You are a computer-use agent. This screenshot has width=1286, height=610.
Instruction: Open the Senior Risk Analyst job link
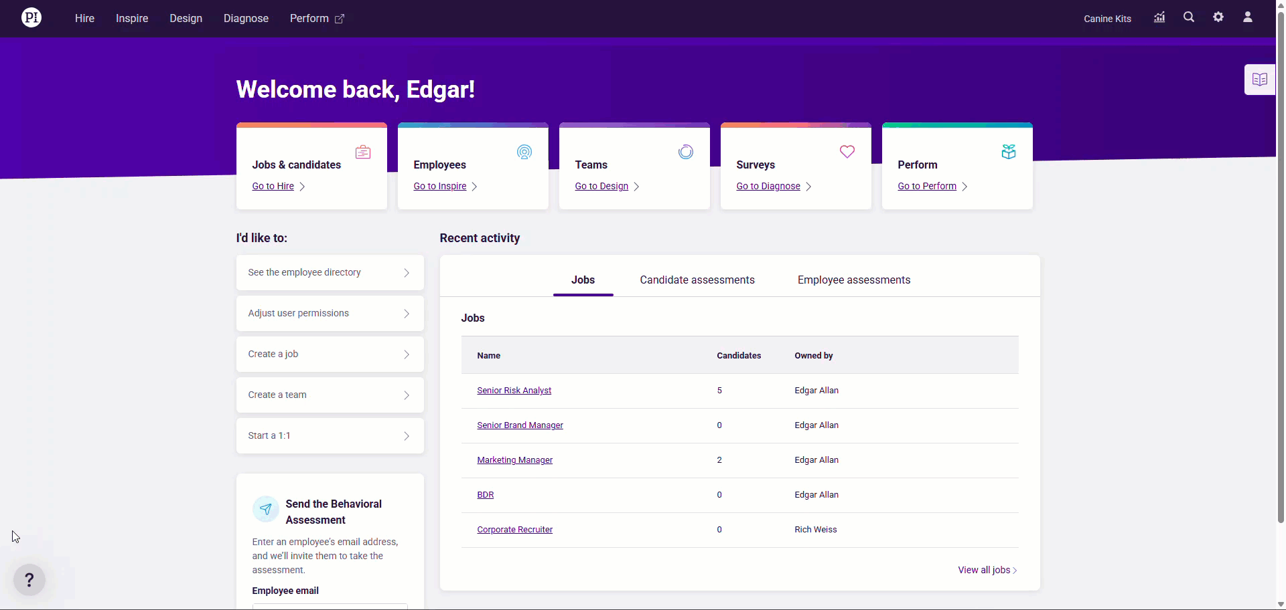(x=514, y=391)
